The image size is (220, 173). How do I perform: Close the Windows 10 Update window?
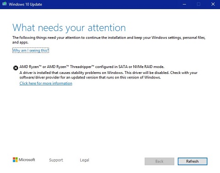click(213, 4)
